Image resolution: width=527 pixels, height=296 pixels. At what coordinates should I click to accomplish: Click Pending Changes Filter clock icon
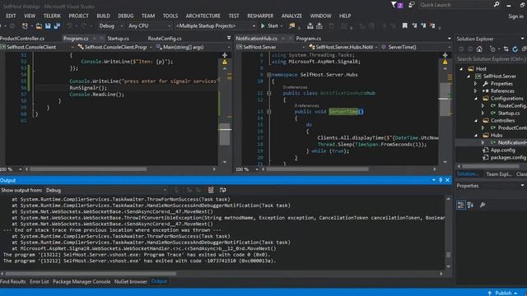pyautogui.click(x=492, y=49)
